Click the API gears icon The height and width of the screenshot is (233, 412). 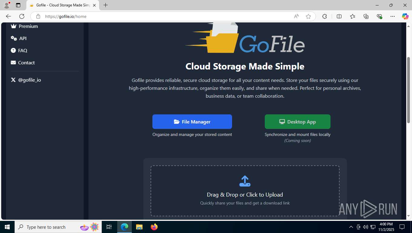point(14,38)
